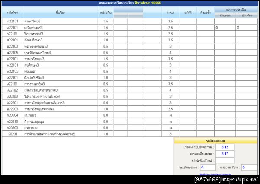This screenshot has width=260, height=184.
Task: Click the การอ่าน คิดฯ field showing ดี
Action: pyautogui.click(x=249, y=168)
